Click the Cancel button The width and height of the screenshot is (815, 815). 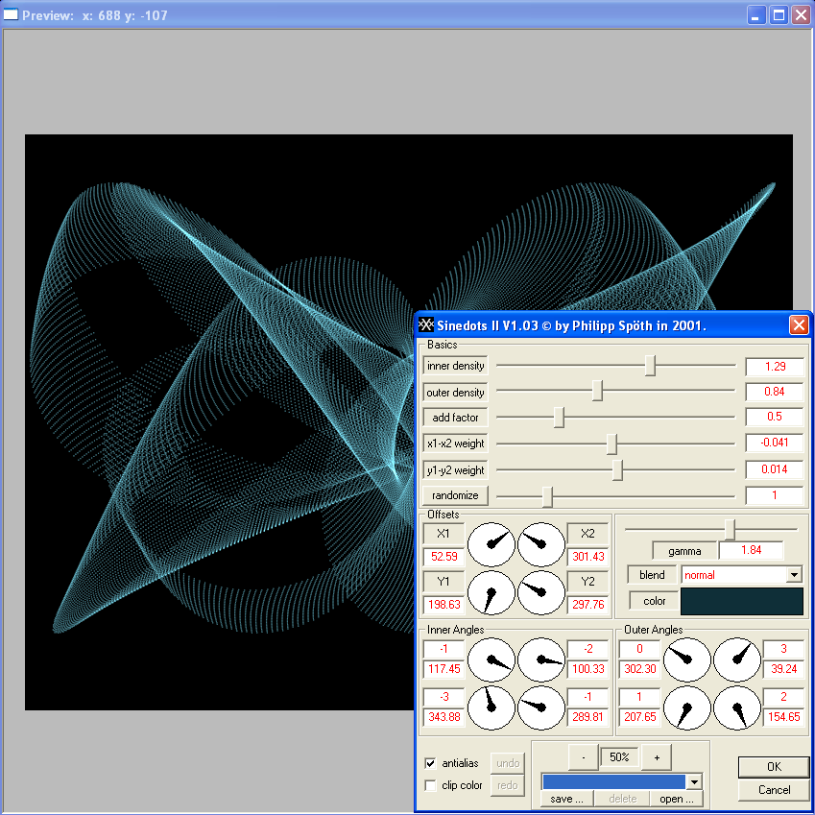(774, 790)
